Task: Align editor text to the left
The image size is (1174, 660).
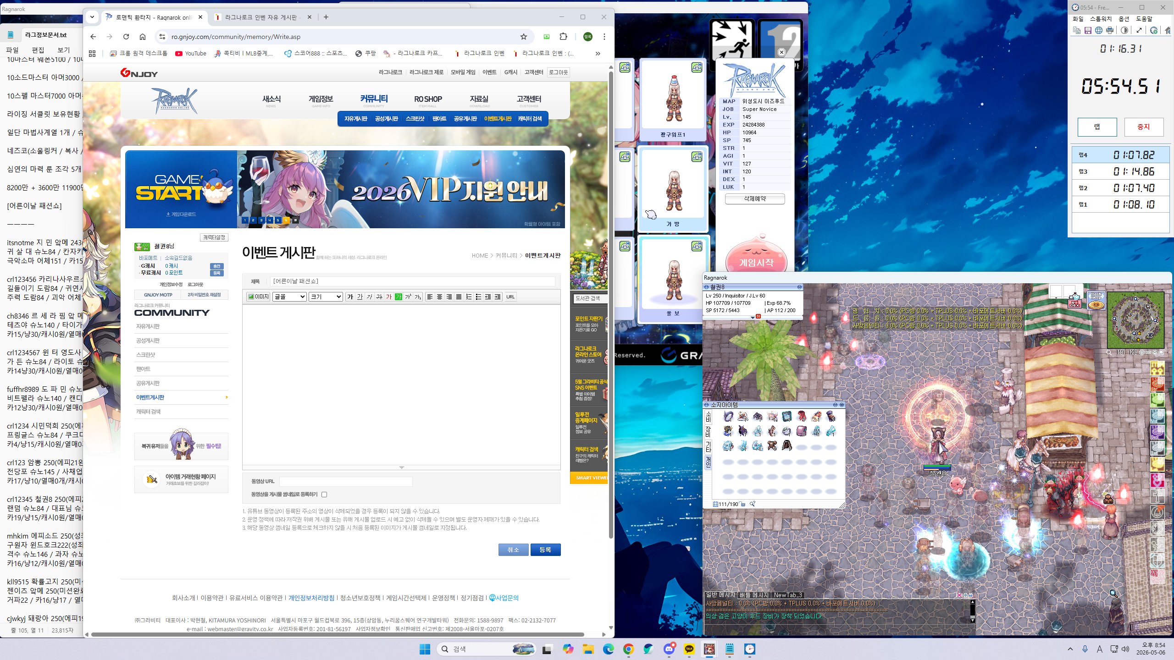Action: 430,297
